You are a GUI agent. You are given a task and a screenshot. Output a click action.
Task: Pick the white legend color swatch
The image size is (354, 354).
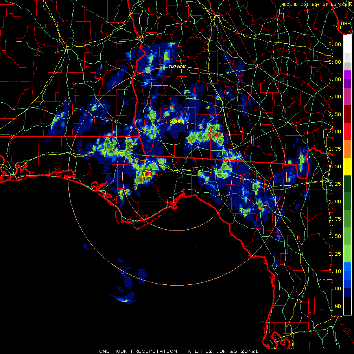347,44
